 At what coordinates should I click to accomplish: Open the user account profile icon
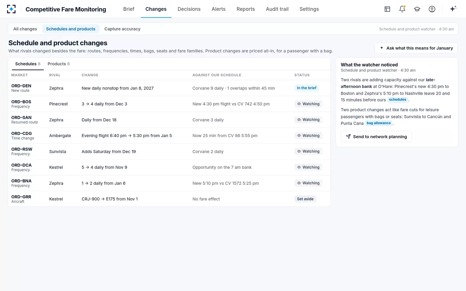tap(432, 9)
